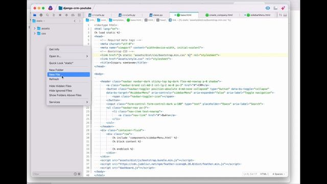This screenshot has width=327, height=184.
Task: Switch to the core/urls.py tab
Action: 127,15
